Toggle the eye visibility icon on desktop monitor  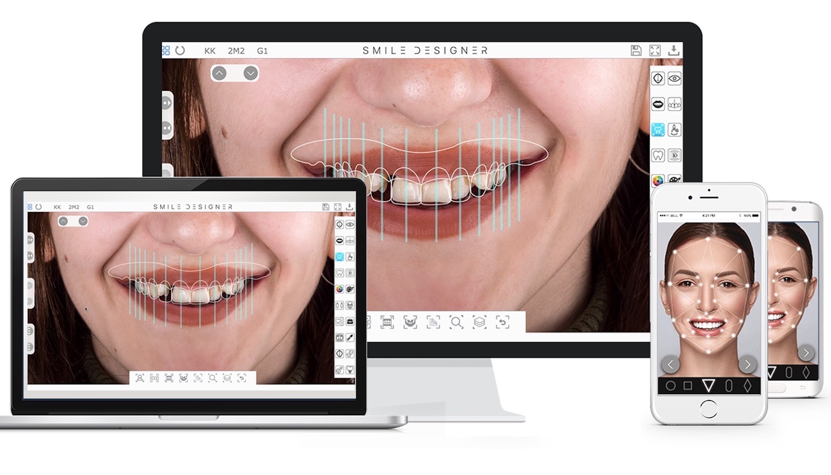coord(674,78)
